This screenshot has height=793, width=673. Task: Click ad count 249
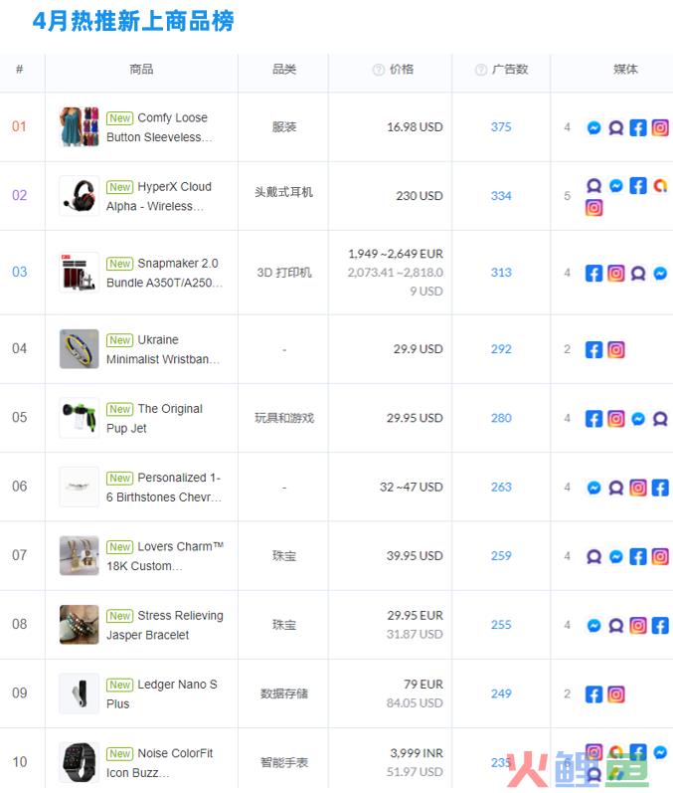501,694
